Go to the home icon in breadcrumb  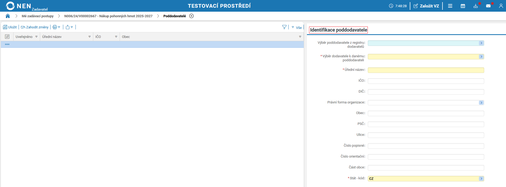[8, 16]
